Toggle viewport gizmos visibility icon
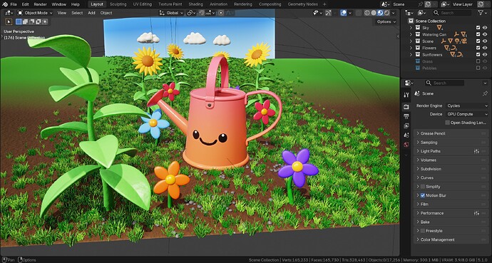The height and width of the screenshot is (263, 492). (x=328, y=13)
